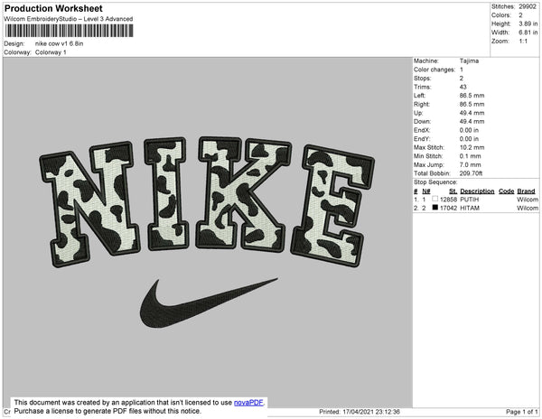542x419 pixels.
Task: Click the worksheet barcode
Action: coord(69,31)
